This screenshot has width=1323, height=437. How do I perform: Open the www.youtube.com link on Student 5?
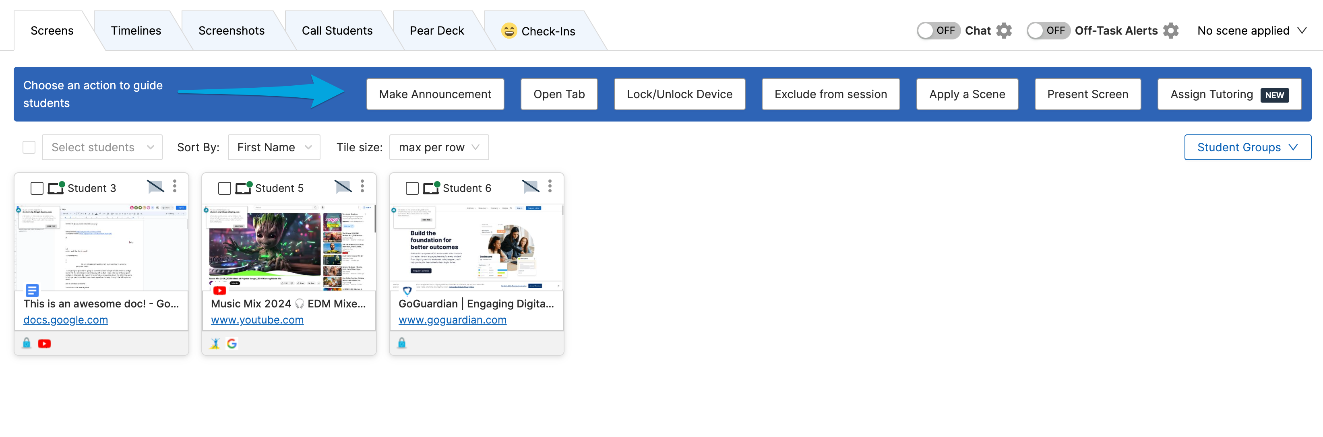(257, 320)
